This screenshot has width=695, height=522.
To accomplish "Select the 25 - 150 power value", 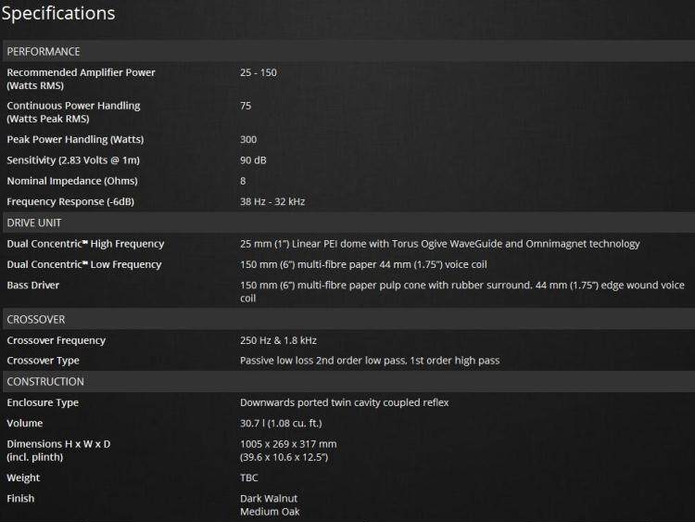I will click(259, 72).
